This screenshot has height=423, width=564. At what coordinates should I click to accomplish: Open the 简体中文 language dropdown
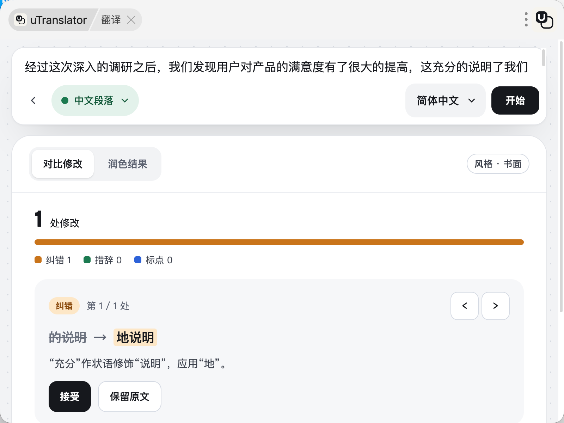click(446, 100)
